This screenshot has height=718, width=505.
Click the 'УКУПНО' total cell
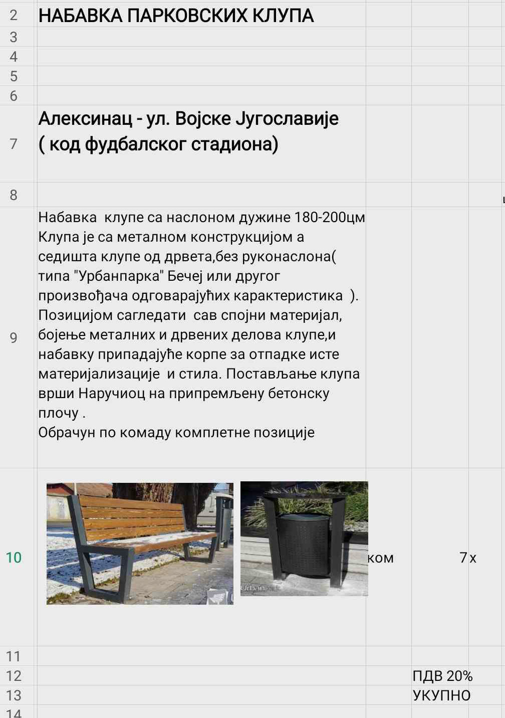click(441, 695)
